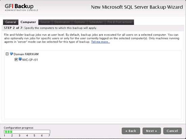Select the Domain FABRIKAM tree label
The image size is (186, 139).
26,54
